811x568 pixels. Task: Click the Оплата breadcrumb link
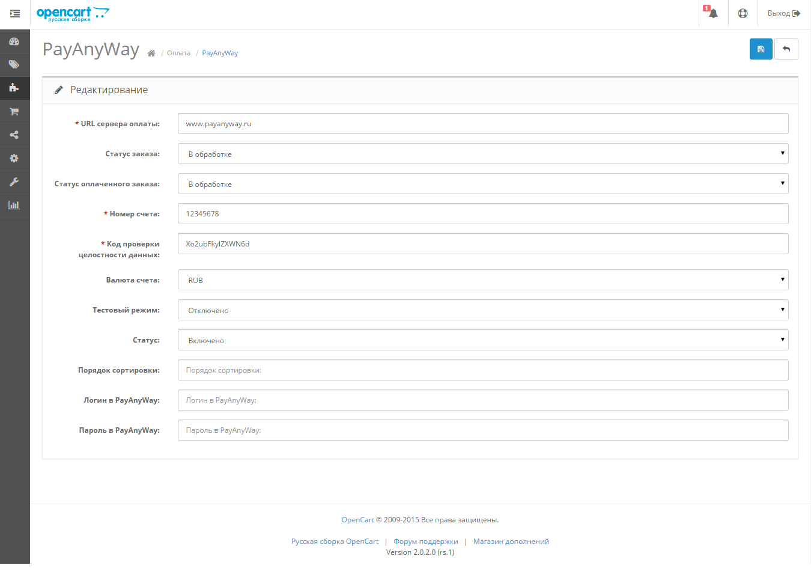coord(178,53)
